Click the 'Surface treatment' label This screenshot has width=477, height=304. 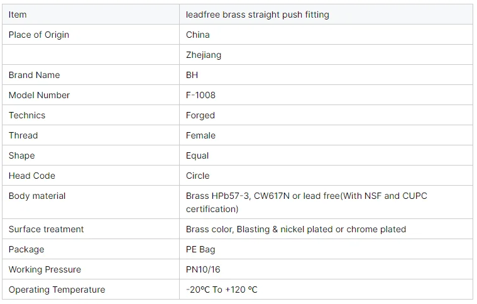click(46, 229)
